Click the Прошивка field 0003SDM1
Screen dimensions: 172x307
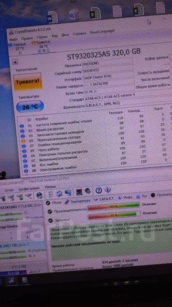107,62
